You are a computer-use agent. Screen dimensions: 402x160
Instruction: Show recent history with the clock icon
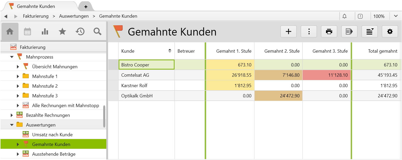(x=80, y=31)
